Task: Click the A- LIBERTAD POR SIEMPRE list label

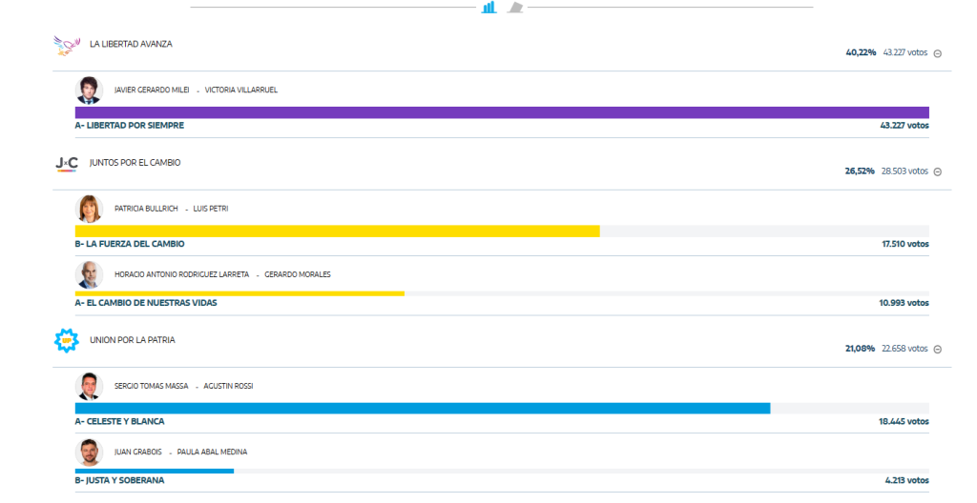Action: 130,126
